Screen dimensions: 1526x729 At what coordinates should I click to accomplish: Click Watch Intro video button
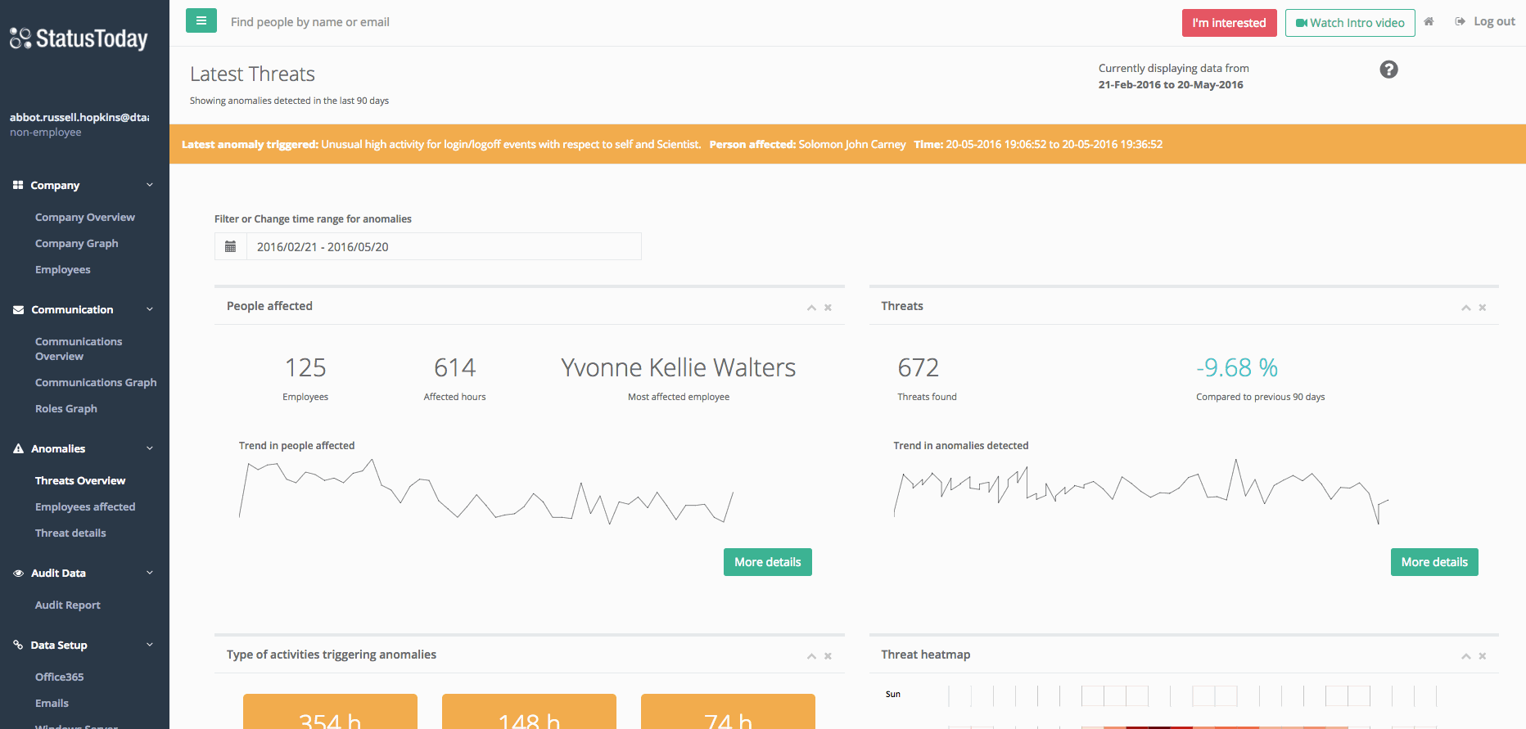[x=1350, y=23]
